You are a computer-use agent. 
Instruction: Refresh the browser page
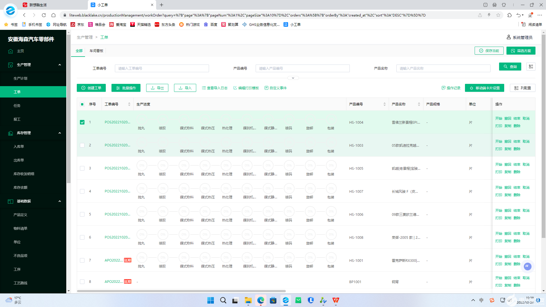[44, 15]
